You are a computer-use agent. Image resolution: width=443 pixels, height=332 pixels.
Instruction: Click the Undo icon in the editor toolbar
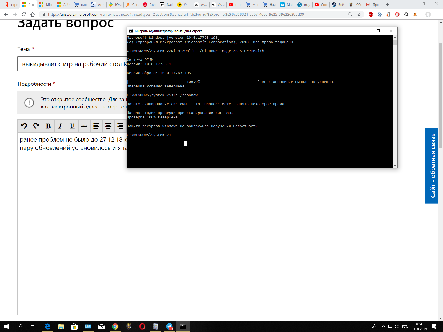point(24,126)
